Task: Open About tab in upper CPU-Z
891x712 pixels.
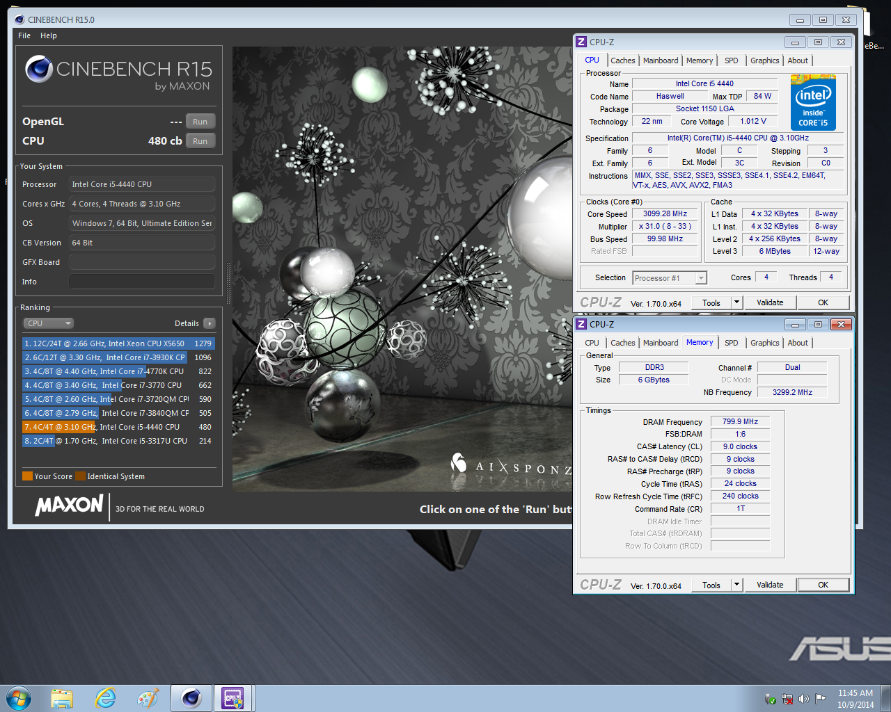Action: [x=798, y=60]
